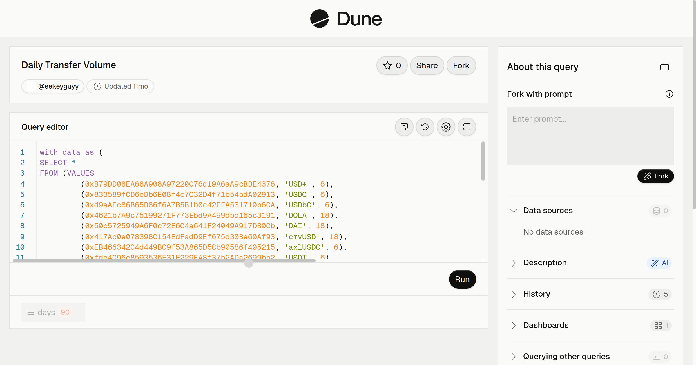Open the notes icon in Query editor
The width and height of the screenshot is (696, 365).
point(404,127)
